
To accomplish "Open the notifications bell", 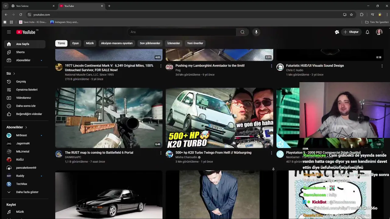I will click(367, 32).
